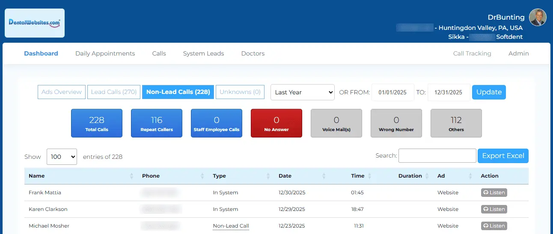Select the Voice Mail(s) card

[336, 123]
